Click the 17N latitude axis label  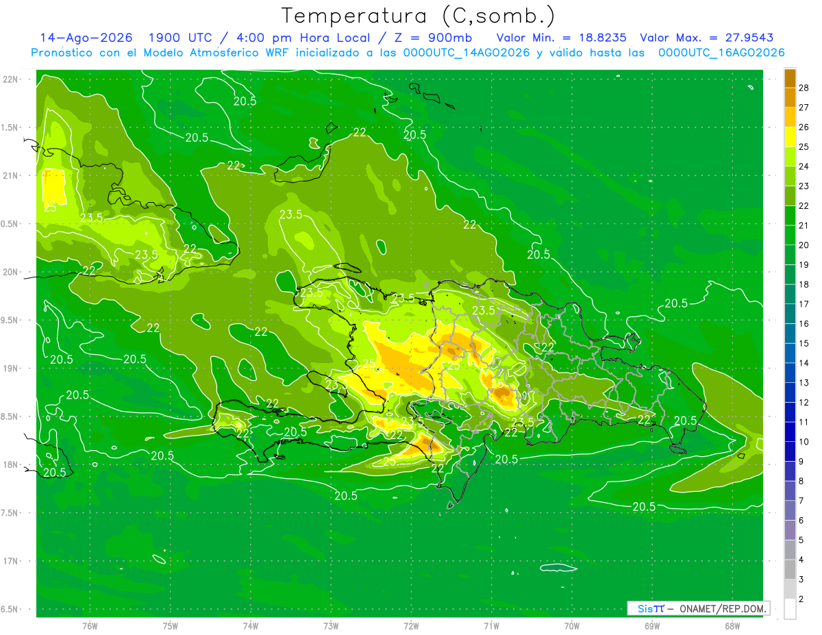click(10, 561)
